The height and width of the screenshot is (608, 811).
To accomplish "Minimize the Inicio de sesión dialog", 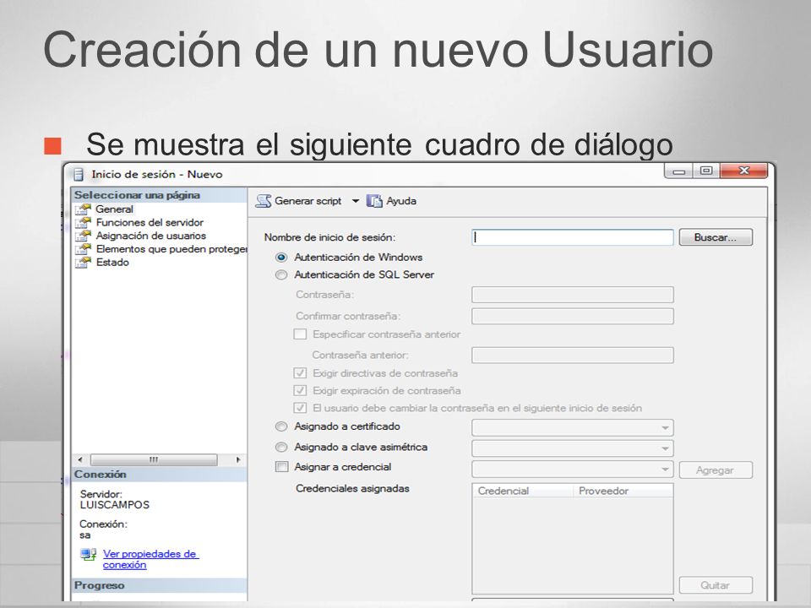I will [679, 171].
